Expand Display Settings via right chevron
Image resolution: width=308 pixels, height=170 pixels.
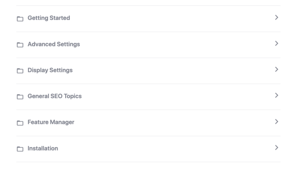277,69
